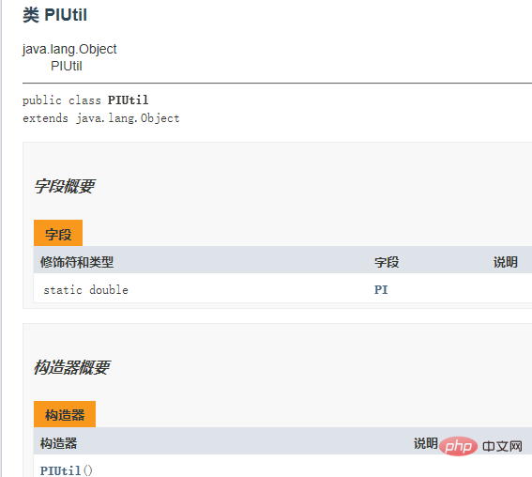
Task: Click the 修饰符和类型 column header
Action: coord(77,262)
